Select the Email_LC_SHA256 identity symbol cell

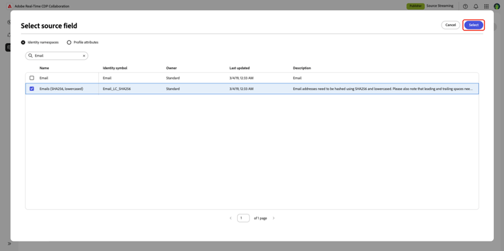pos(117,89)
